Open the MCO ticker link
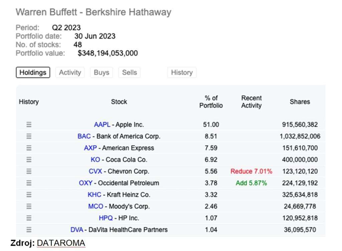The width and height of the screenshot is (342, 251). pyautogui.click(x=96, y=206)
